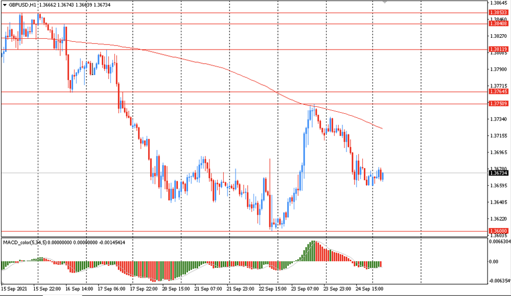Click the 1.36965 price axis value
This screenshot has height=296, width=511.
[x=499, y=153]
